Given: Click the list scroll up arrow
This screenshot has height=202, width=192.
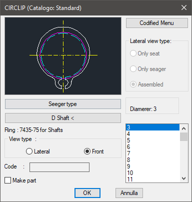Looking at the screenshot, I should (183, 128).
